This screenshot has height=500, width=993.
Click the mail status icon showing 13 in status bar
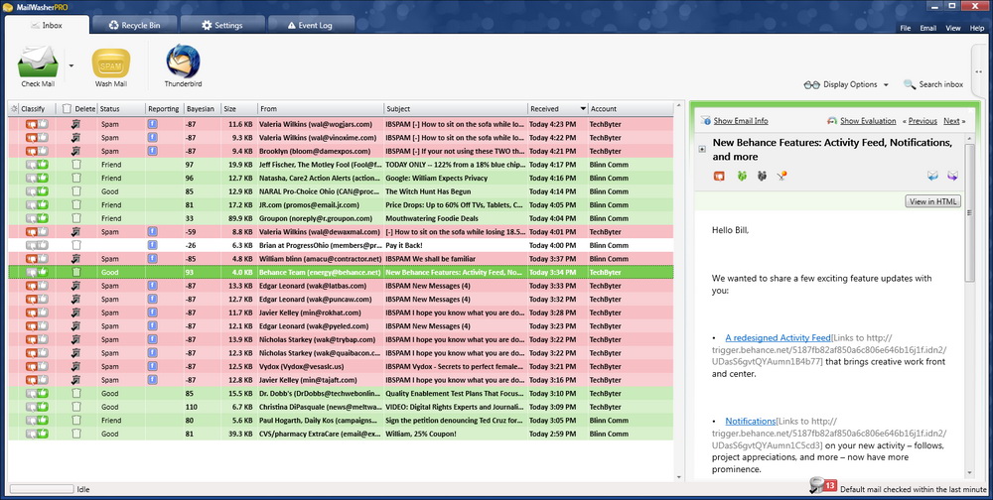pyautogui.click(x=823, y=486)
